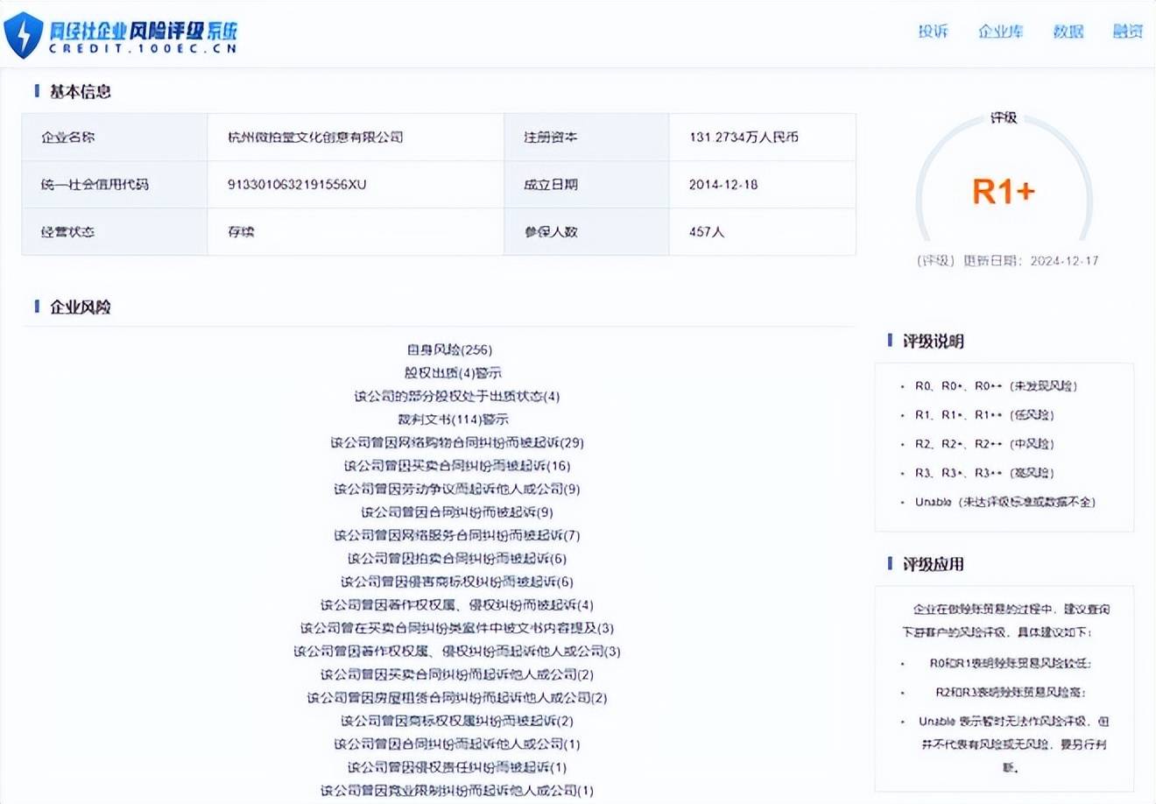Click the 网络购物合同纠纷而被起诉(29) row
The height and width of the screenshot is (804, 1156).
(456, 442)
